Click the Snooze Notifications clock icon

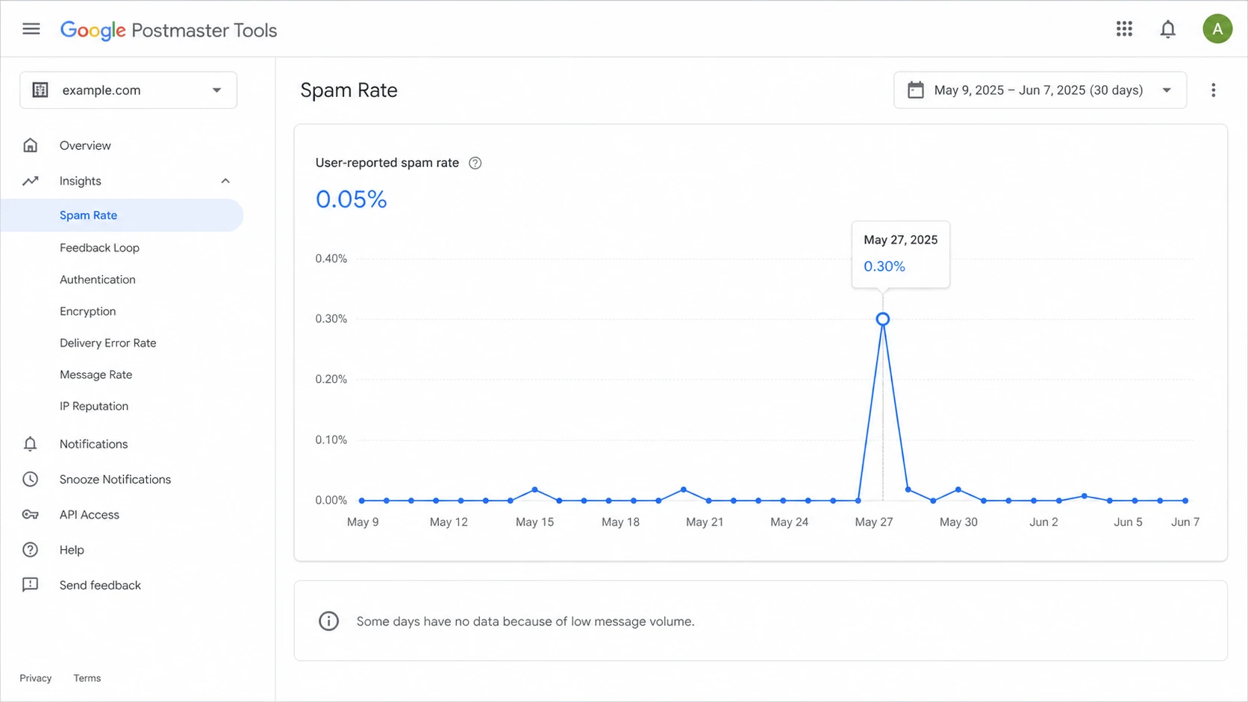(x=30, y=480)
